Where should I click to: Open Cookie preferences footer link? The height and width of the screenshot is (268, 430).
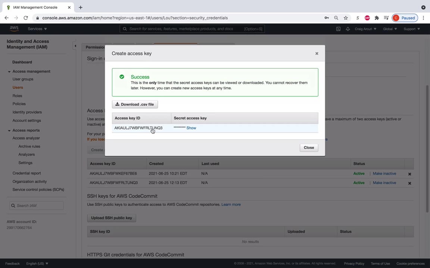point(410,264)
